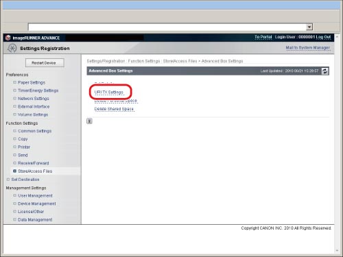
Task: Open Store/Access Files menu item
Action: click(35, 171)
